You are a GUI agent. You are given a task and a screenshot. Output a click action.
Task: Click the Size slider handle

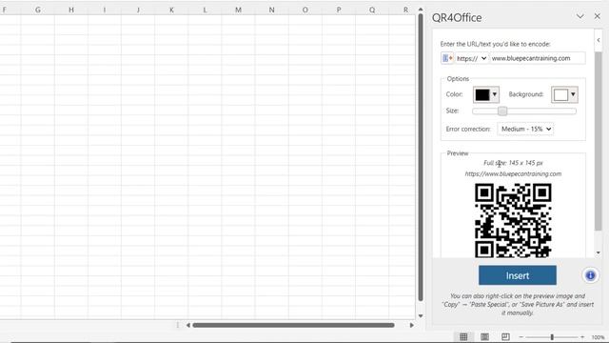[502, 111]
